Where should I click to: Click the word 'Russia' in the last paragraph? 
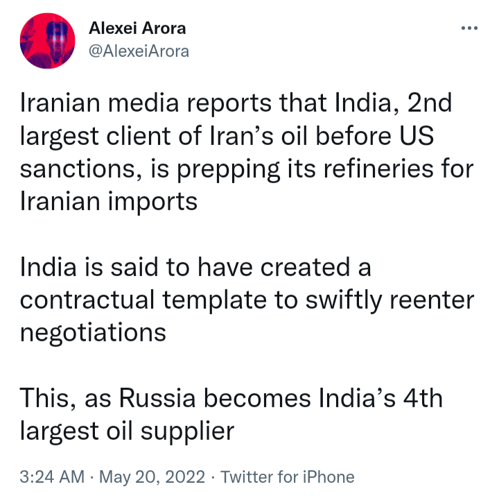point(157,398)
